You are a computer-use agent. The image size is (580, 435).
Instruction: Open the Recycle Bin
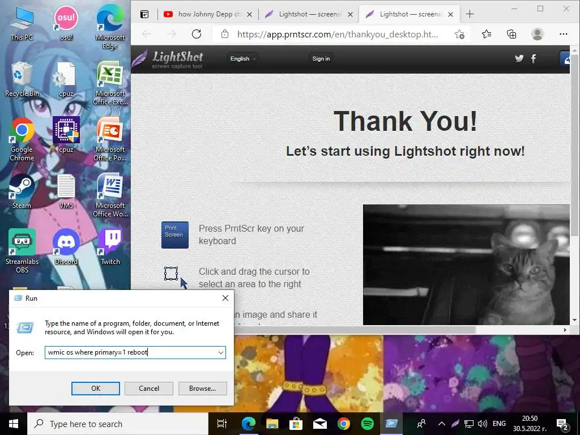[22, 79]
